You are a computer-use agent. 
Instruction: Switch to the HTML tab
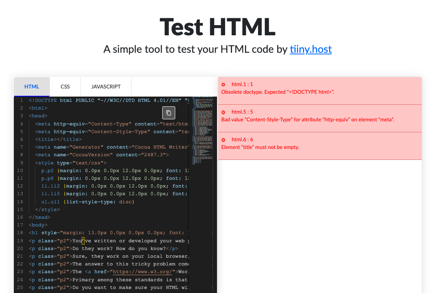32,87
